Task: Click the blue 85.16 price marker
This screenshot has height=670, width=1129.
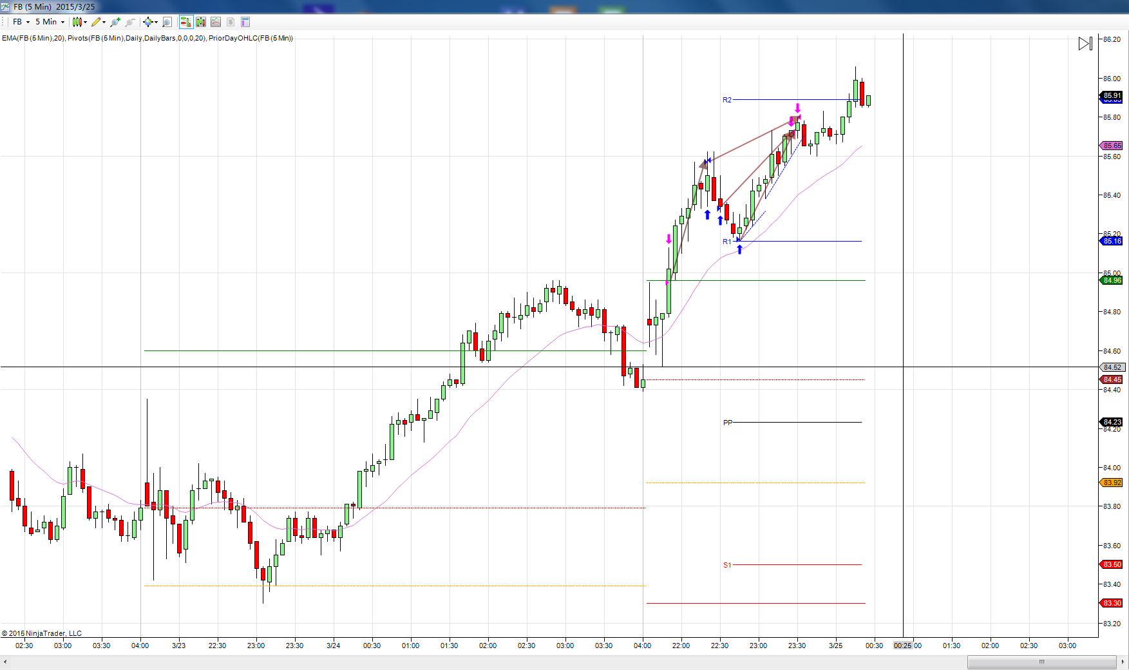Action: (1112, 241)
